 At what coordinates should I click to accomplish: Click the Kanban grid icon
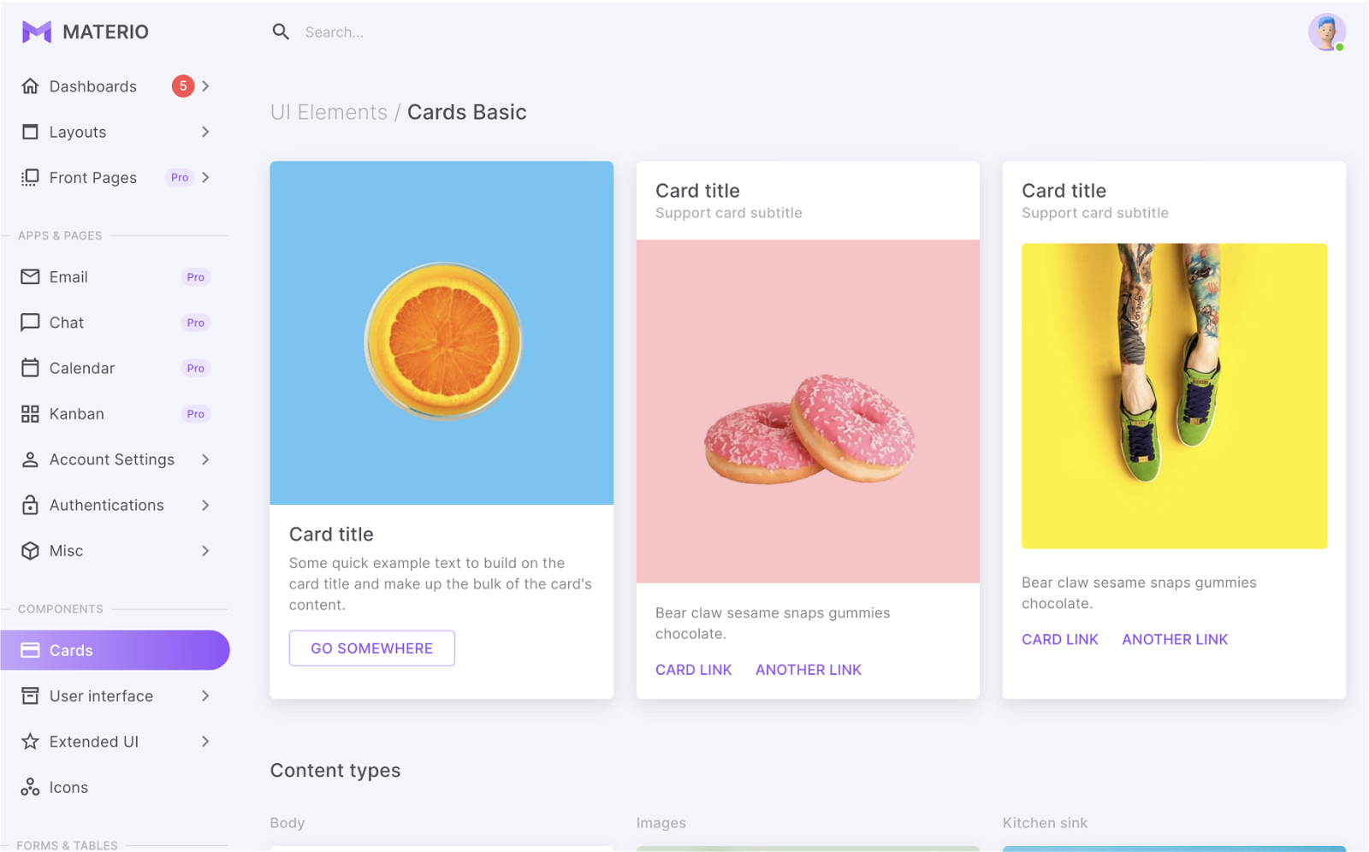point(30,414)
